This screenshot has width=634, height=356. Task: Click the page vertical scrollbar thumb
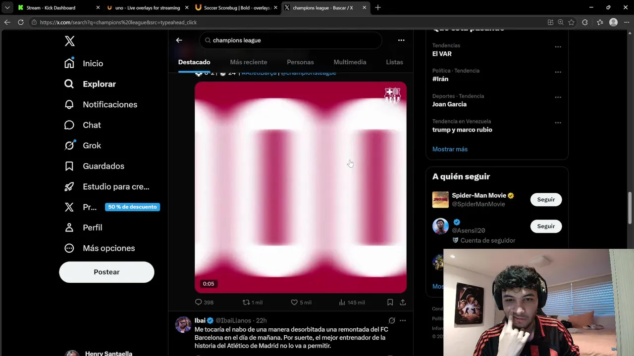pos(631,208)
